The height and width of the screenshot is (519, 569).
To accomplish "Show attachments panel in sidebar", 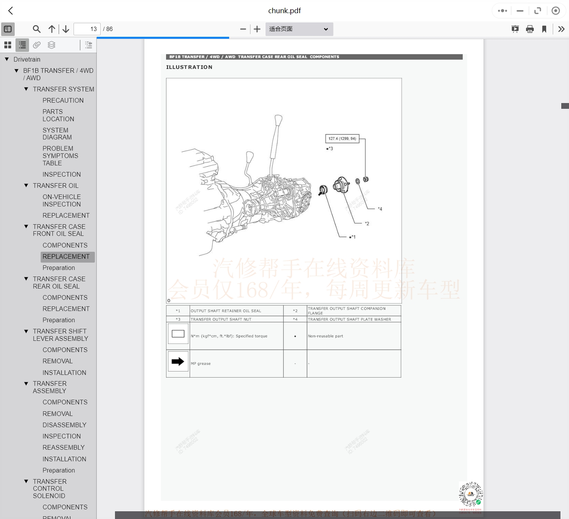I will (37, 45).
